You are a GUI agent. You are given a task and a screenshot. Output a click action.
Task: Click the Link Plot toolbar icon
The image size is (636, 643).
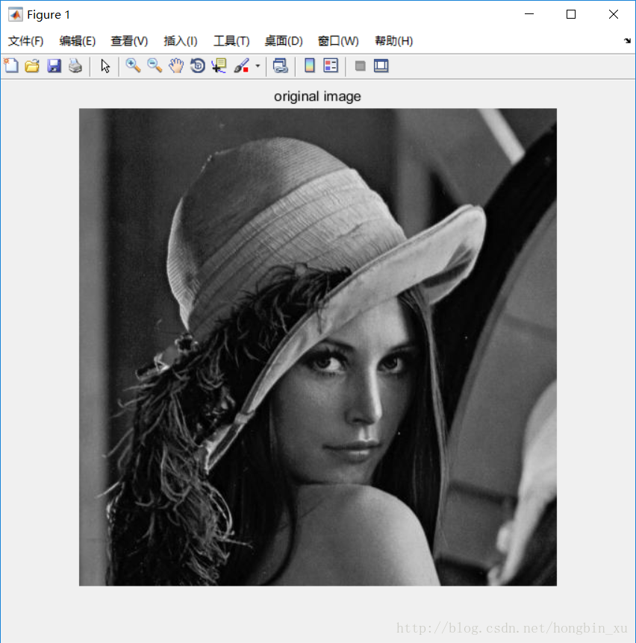click(x=280, y=66)
